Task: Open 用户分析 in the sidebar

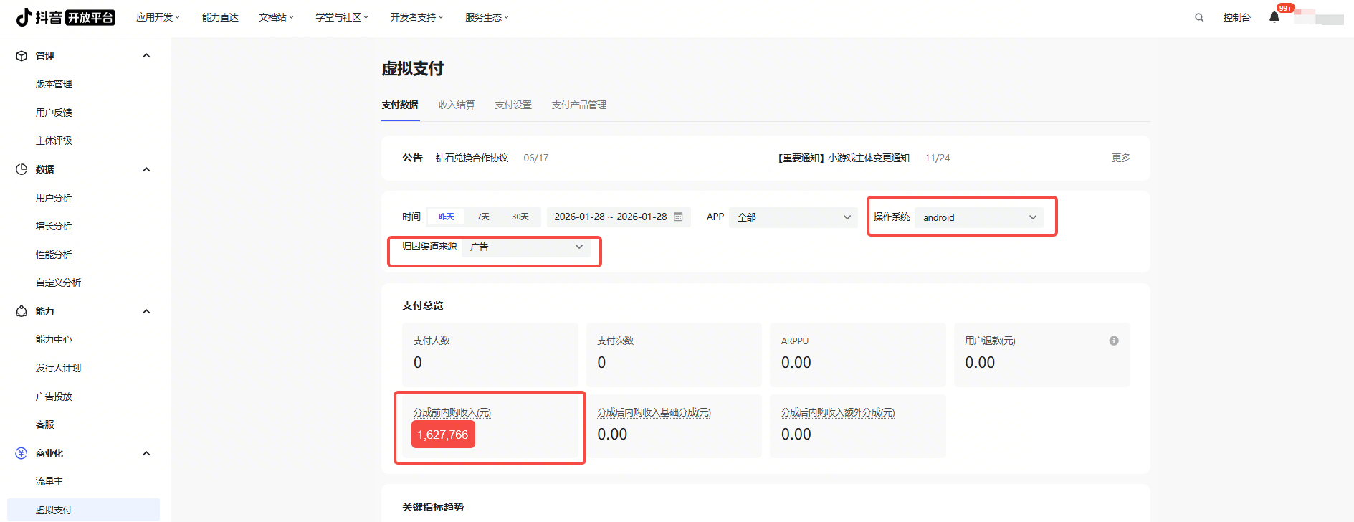Action: 54,198
